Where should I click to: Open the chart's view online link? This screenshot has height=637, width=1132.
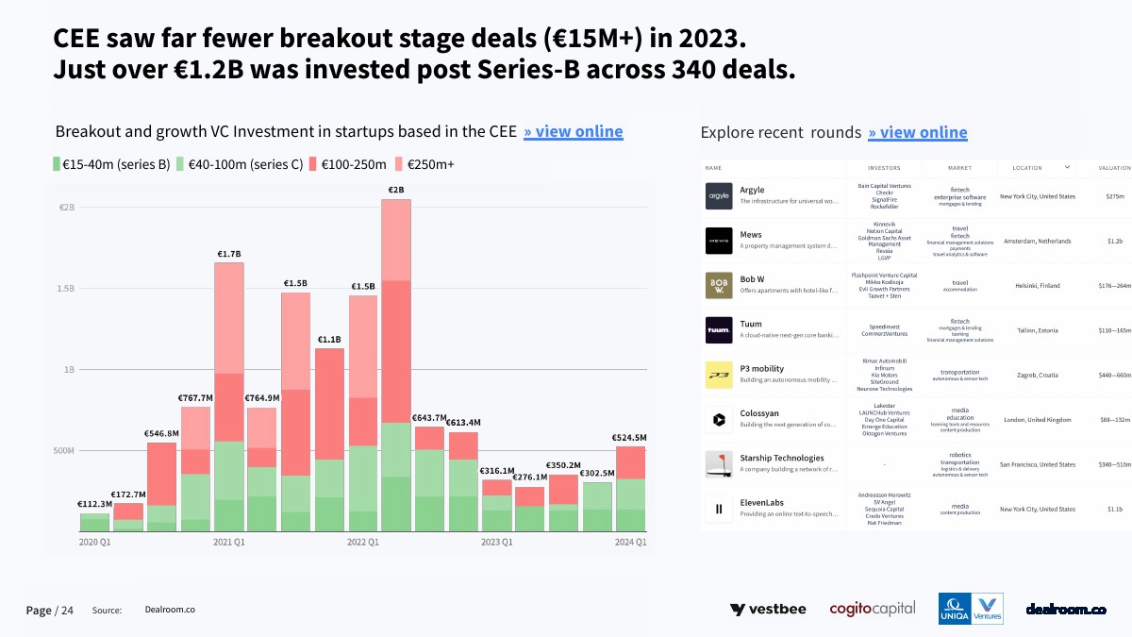coord(574,131)
